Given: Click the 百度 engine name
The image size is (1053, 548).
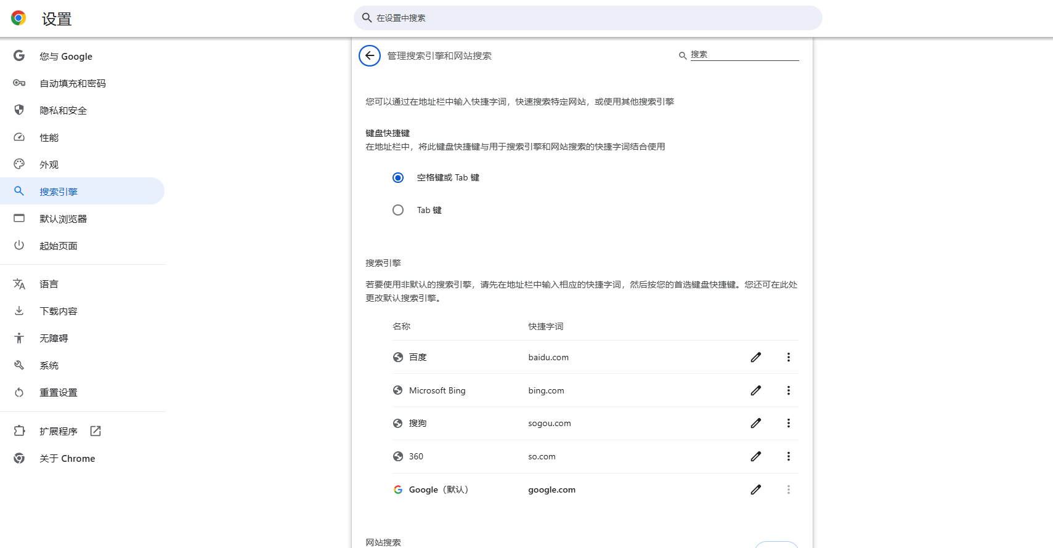Looking at the screenshot, I should (418, 357).
